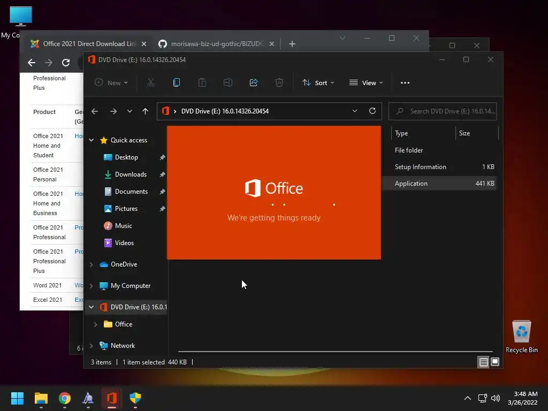Switch to large thumbnails view icon in status bar

pos(495,362)
